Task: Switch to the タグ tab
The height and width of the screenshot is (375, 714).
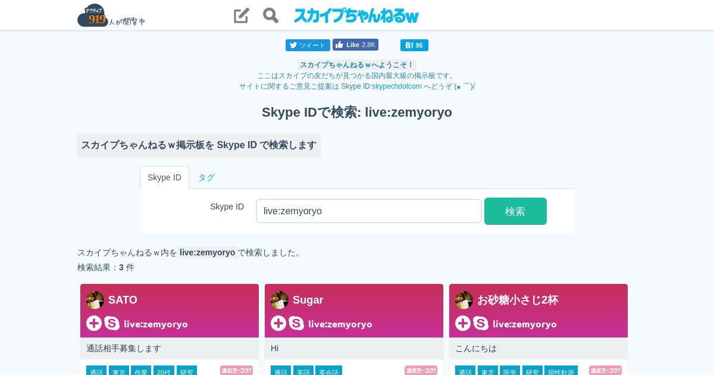Action: tap(206, 177)
